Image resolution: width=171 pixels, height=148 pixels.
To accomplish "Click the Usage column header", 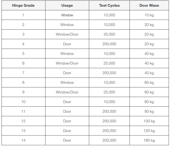I will tap(67, 6).
